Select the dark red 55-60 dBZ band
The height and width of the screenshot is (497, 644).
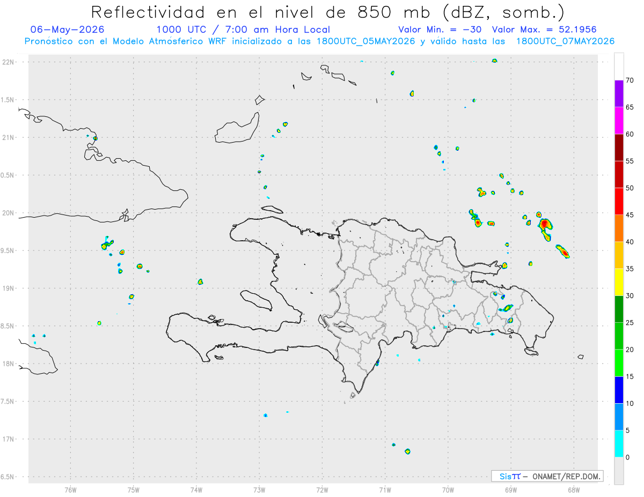tap(619, 147)
